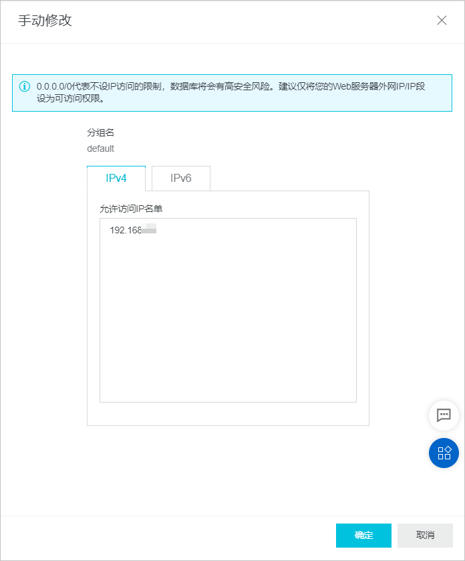
Task: Click the info icon in the warning banner
Action: (24, 86)
